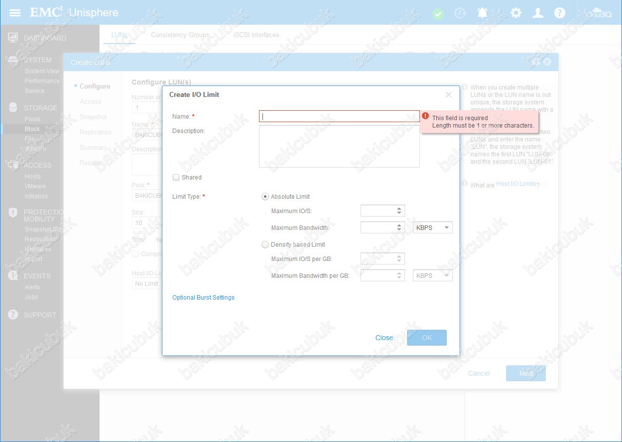
Task: Click Cancel in the Create LUNs wizard
Action: [479, 373]
